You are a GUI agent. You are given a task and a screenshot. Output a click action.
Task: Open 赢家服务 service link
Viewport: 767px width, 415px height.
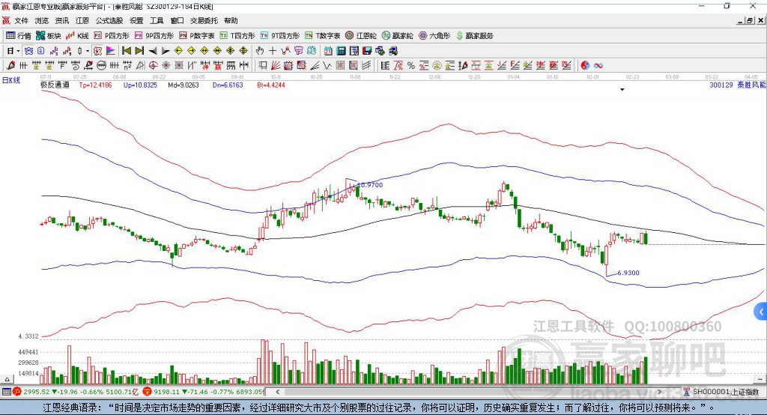[x=475, y=36]
